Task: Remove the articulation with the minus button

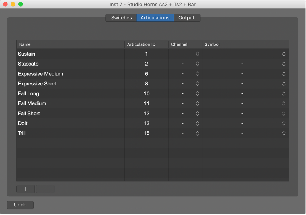Action: (x=45, y=189)
